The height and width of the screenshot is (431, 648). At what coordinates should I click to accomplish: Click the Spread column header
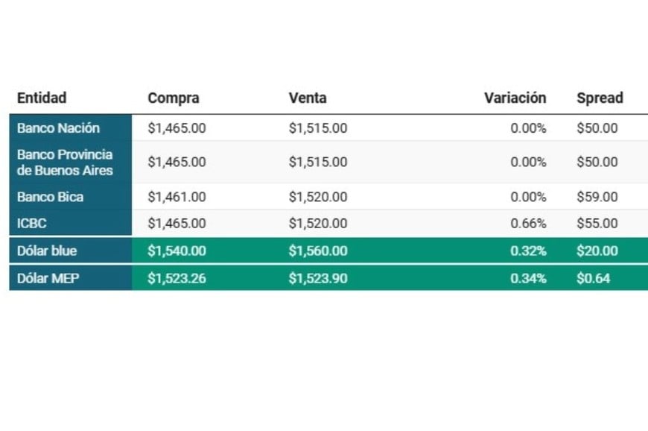[600, 98]
